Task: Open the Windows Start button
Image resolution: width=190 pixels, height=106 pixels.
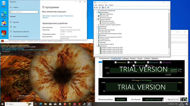Action: (x=2, y=104)
